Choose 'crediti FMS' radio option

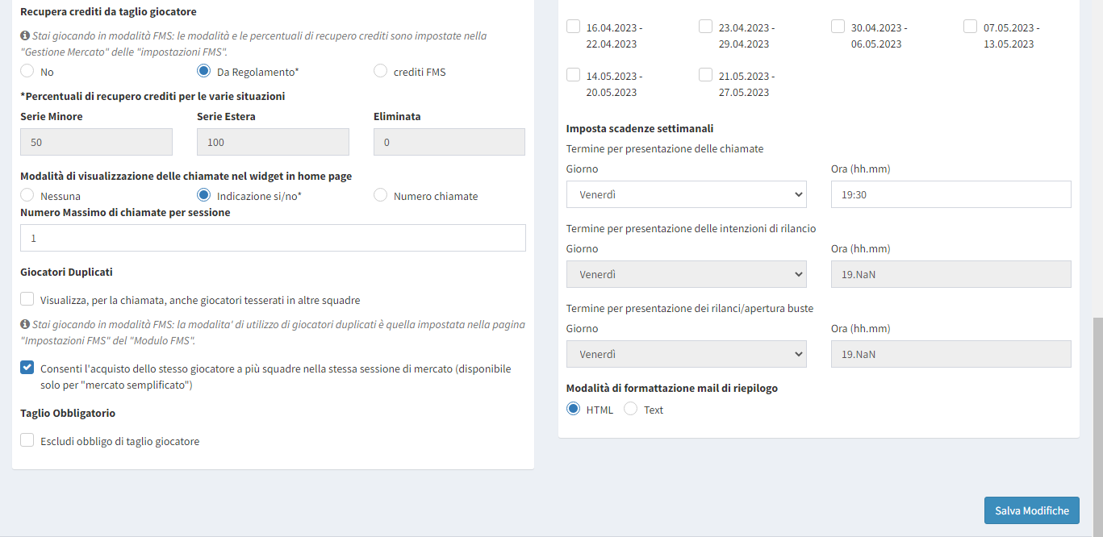tap(381, 71)
